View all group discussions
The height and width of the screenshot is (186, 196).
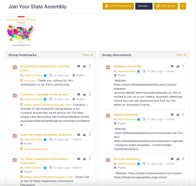[x=181, y=55]
